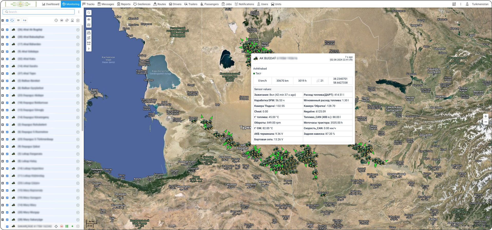Image resolution: width=492 pixels, height=230 pixels.
Task: Click the pause icon on bottom unit row
Action: click(67, 226)
